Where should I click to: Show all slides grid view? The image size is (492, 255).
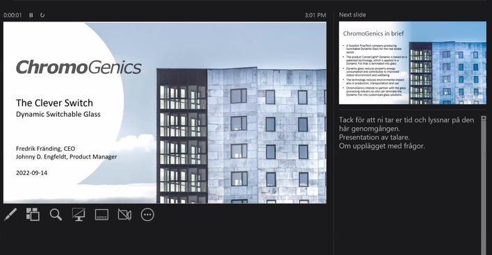33,215
